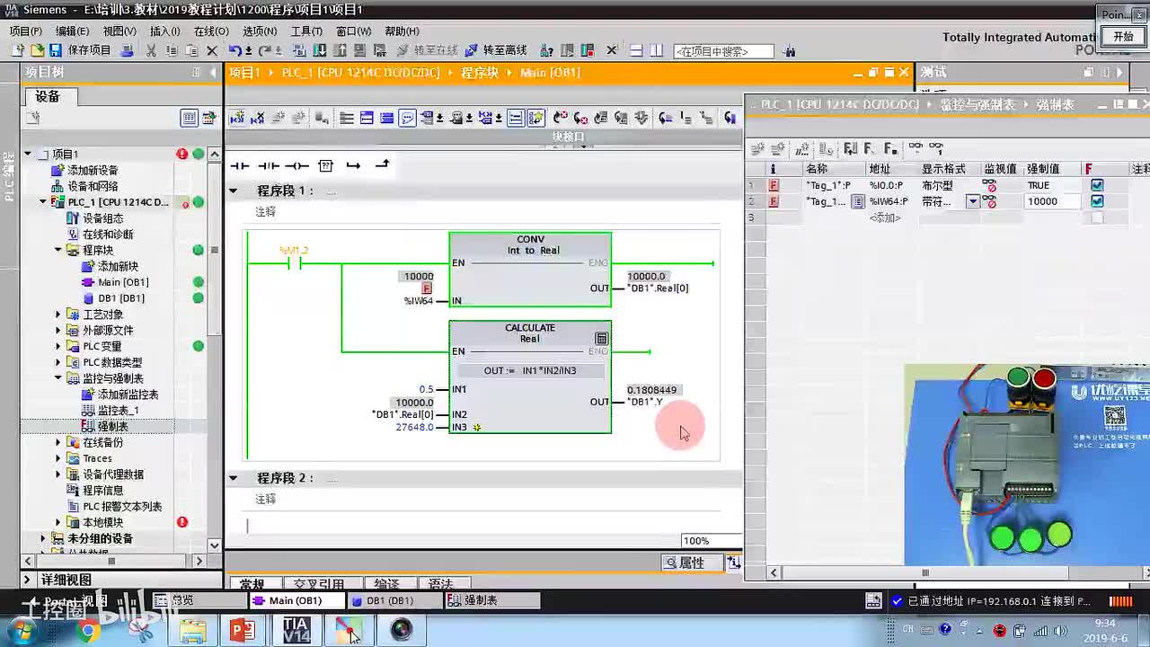Image resolution: width=1150 pixels, height=647 pixels.
Task: Click <添加> in force table row 3
Action: (x=884, y=217)
